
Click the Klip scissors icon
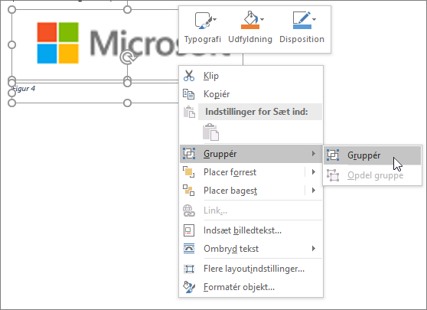(x=189, y=76)
